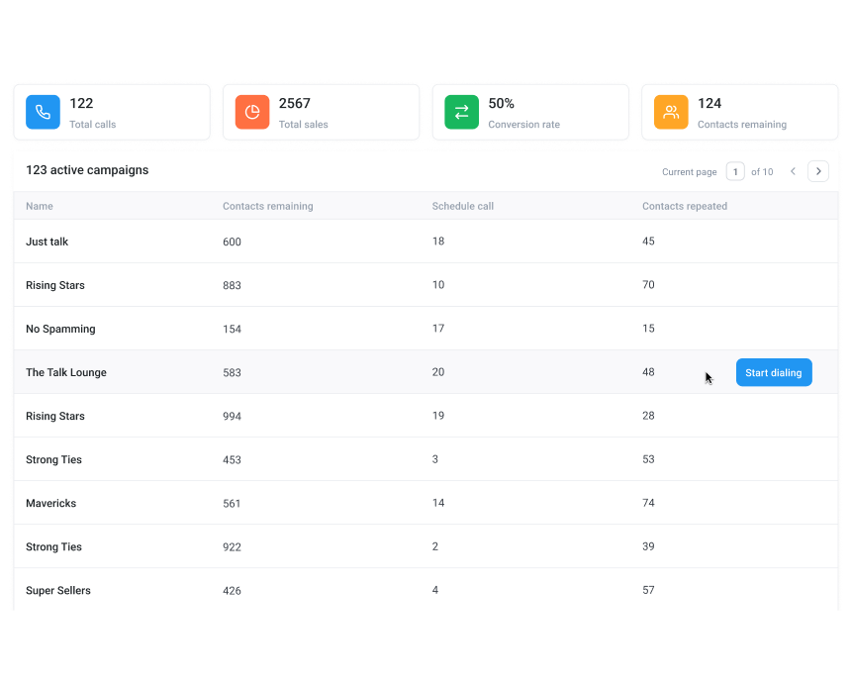This screenshot has height=683, width=851.
Task: Select the Mavericks campaign row
Action: [x=50, y=503]
